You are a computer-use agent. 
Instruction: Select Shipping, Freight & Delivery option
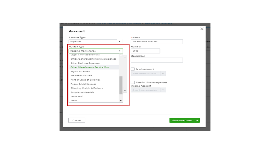coord(87,88)
